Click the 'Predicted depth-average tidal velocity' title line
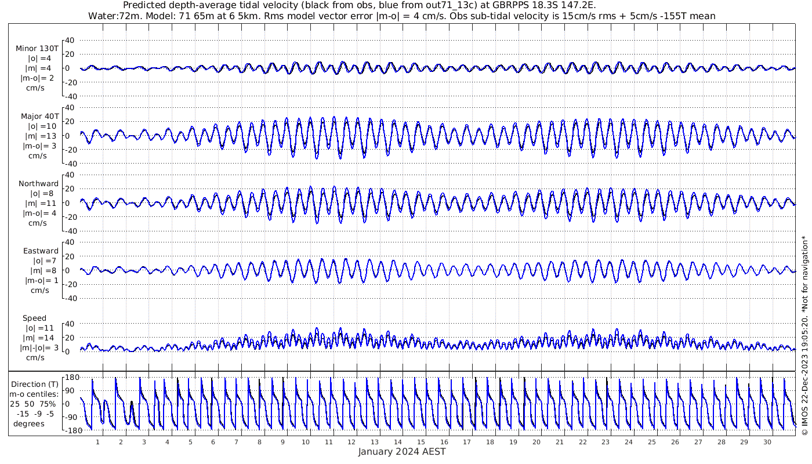The image size is (812, 464). click(x=360, y=5)
